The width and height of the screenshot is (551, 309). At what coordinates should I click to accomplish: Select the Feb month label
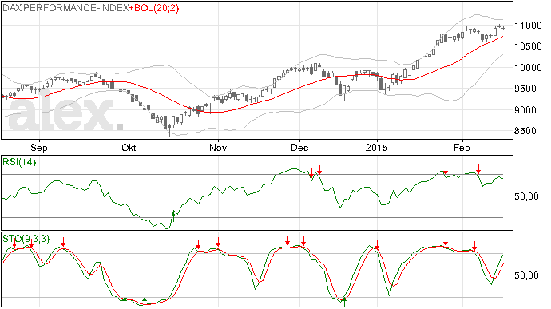tap(462, 147)
